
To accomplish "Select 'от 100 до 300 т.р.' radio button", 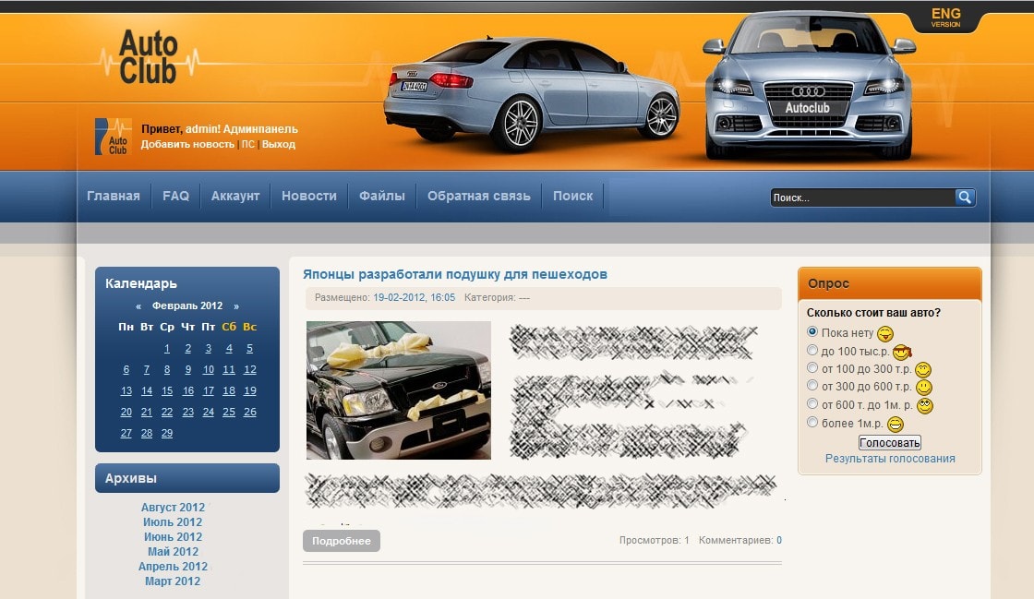I will coord(812,367).
